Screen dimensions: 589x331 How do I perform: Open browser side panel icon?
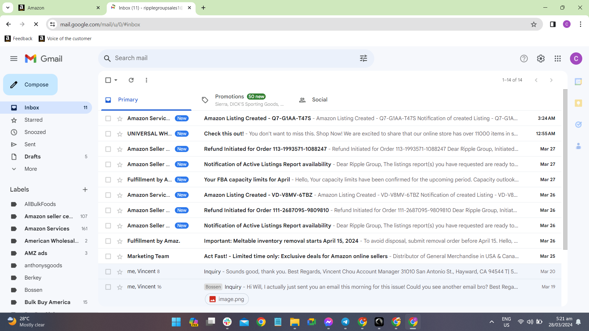pos(553,24)
